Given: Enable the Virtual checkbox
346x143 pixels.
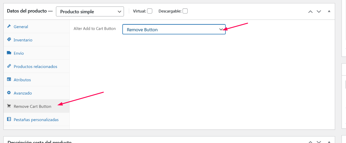Looking at the screenshot, I should tap(150, 11).
